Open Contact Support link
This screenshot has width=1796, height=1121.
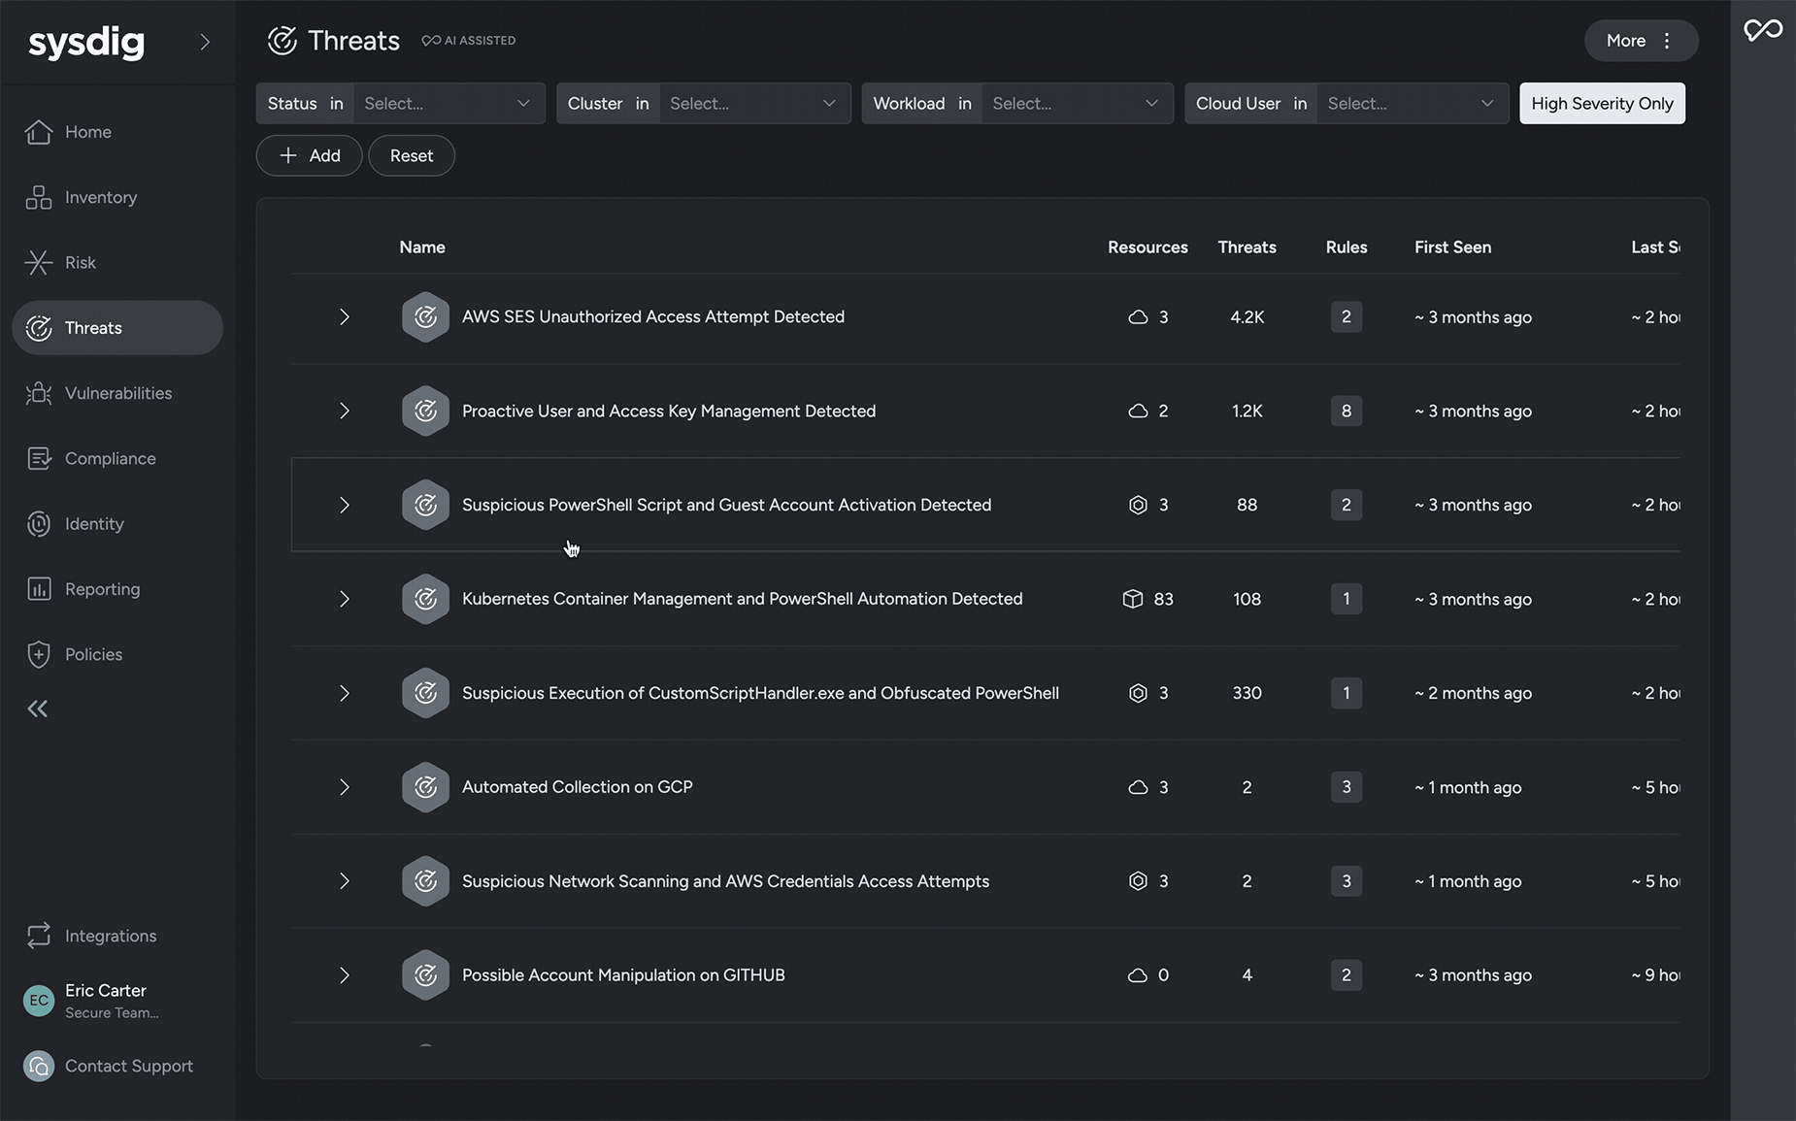point(129,1066)
